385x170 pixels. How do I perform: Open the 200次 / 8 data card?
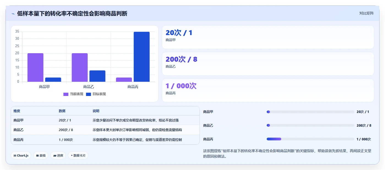268,64
